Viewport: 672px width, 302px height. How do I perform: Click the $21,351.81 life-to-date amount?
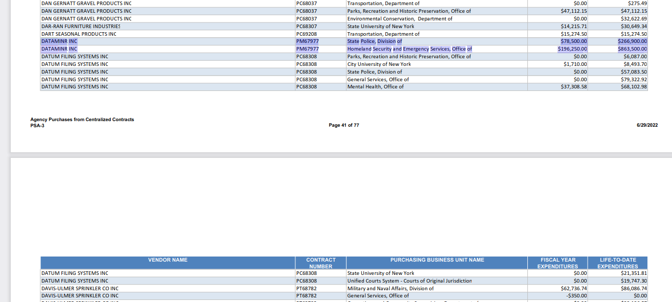click(x=634, y=273)
